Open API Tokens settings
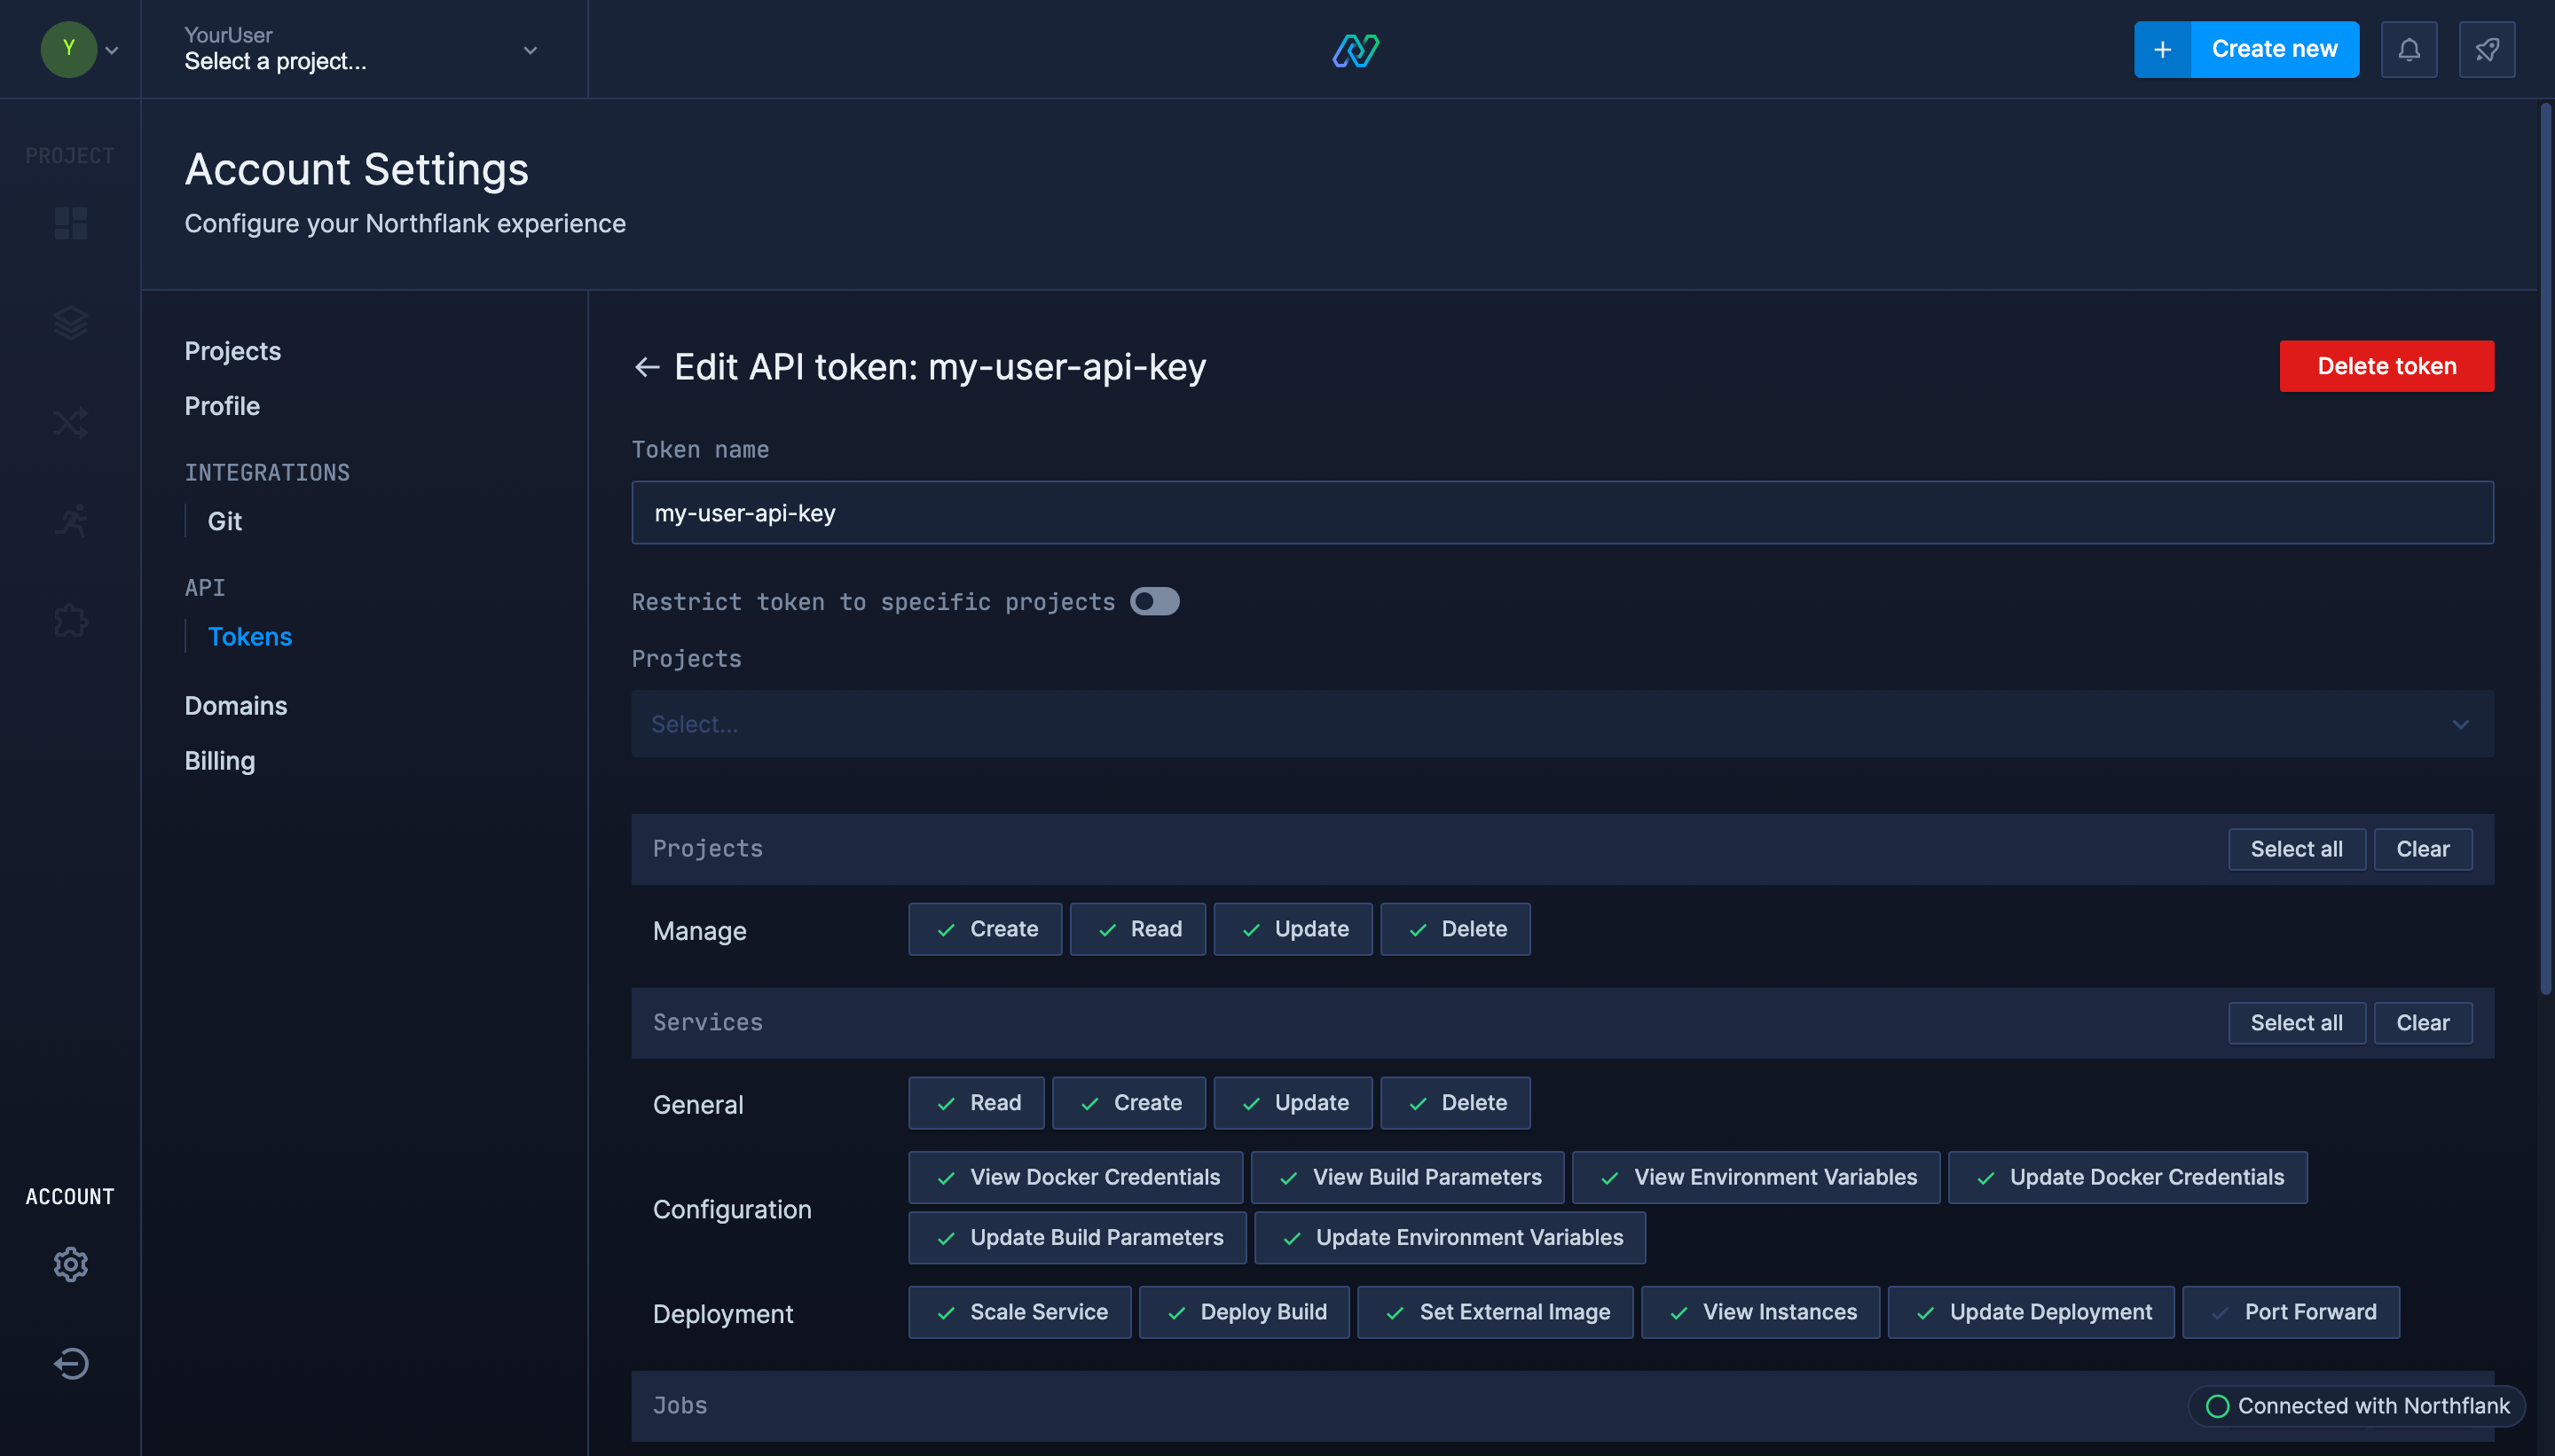This screenshot has height=1456, width=2555. pos(249,636)
